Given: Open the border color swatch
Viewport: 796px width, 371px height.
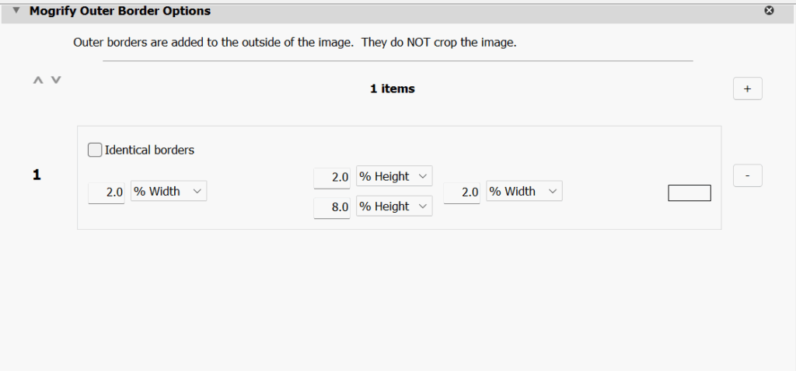Looking at the screenshot, I should (690, 192).
